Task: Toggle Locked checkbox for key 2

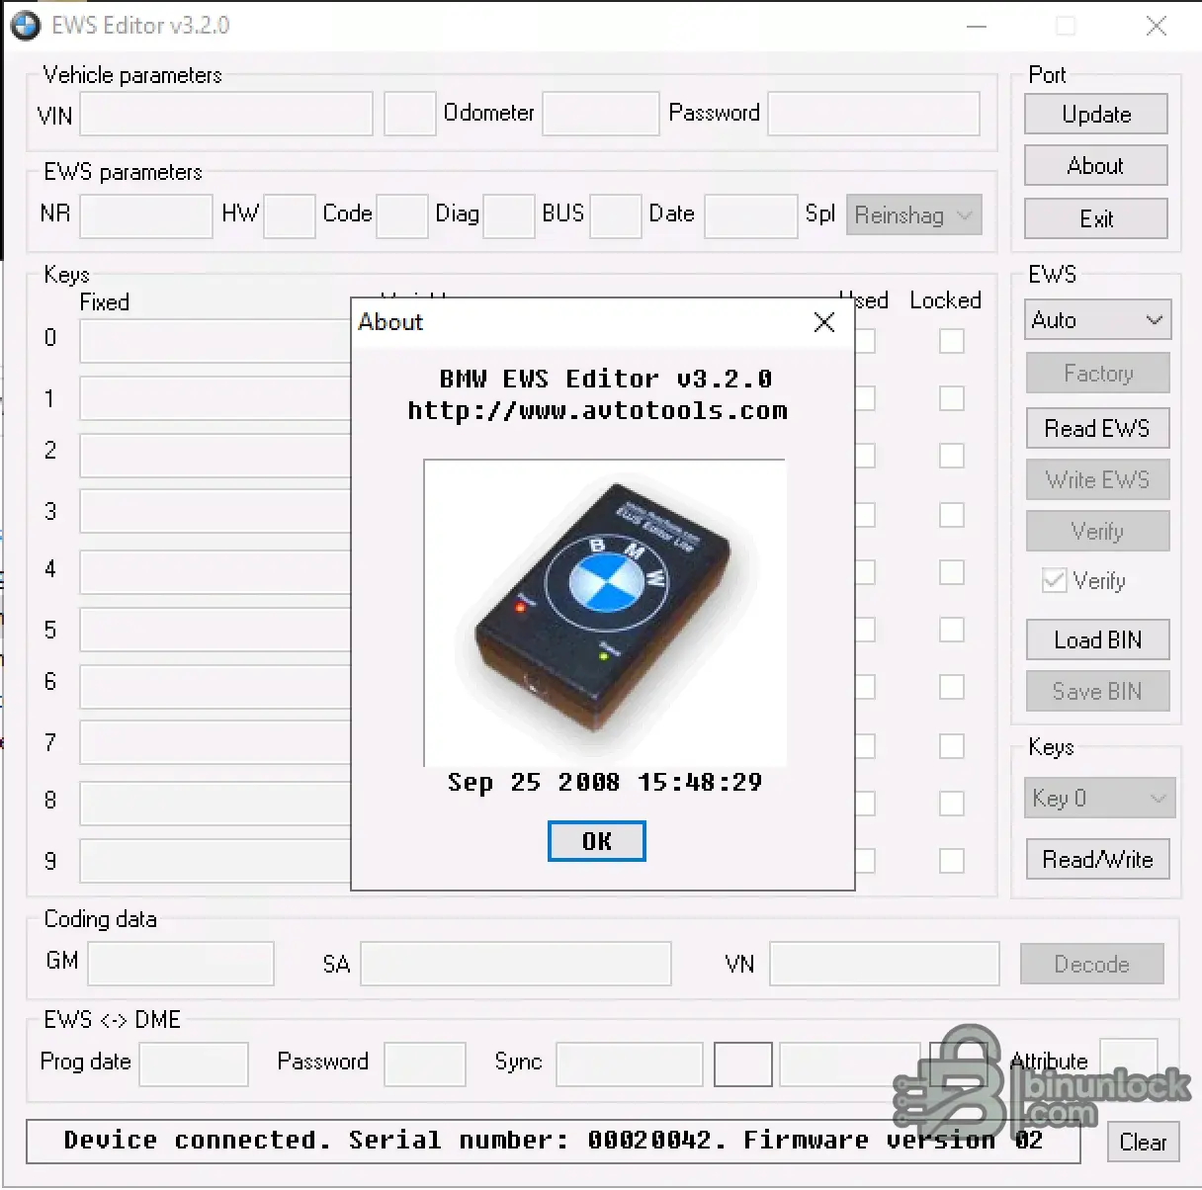Action: pyautogui.click(x=952, y=456)
